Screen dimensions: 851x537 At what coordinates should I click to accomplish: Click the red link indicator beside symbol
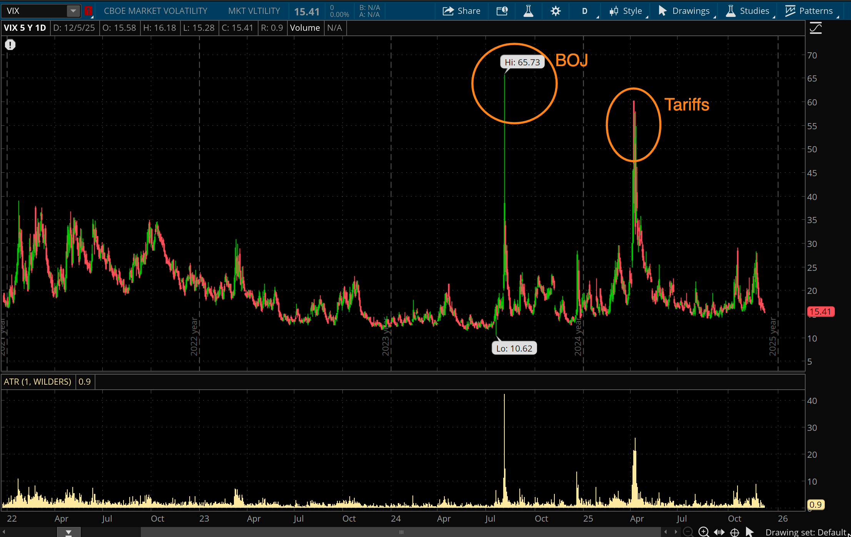[x=88, y=11]
